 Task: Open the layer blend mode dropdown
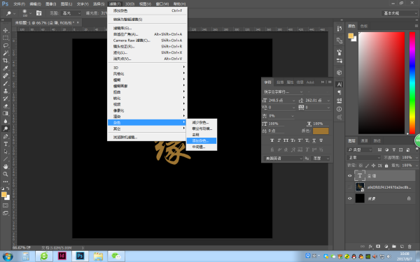[x=363, y=157]
